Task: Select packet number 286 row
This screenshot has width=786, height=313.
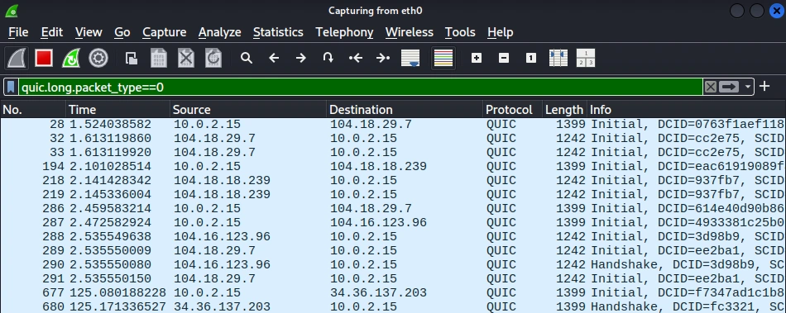Action: 393,208
